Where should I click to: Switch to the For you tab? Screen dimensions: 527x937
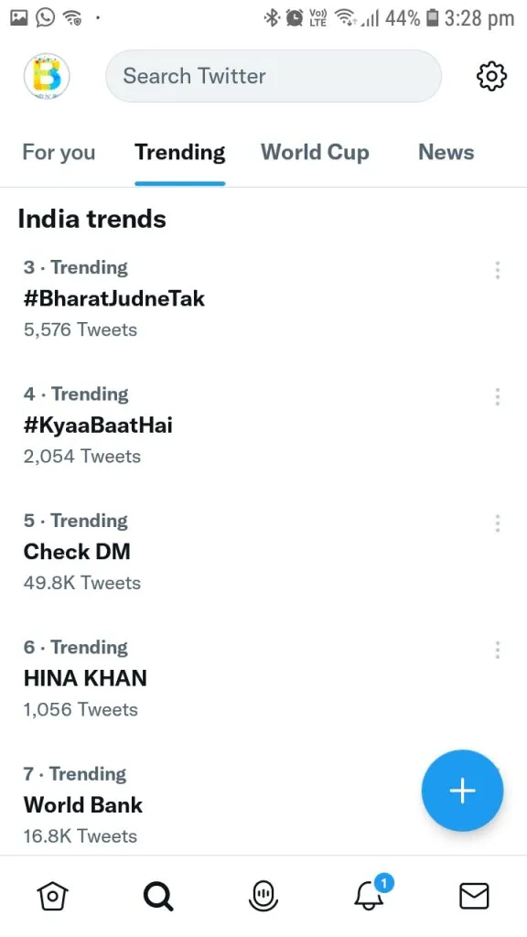point(59,153)
